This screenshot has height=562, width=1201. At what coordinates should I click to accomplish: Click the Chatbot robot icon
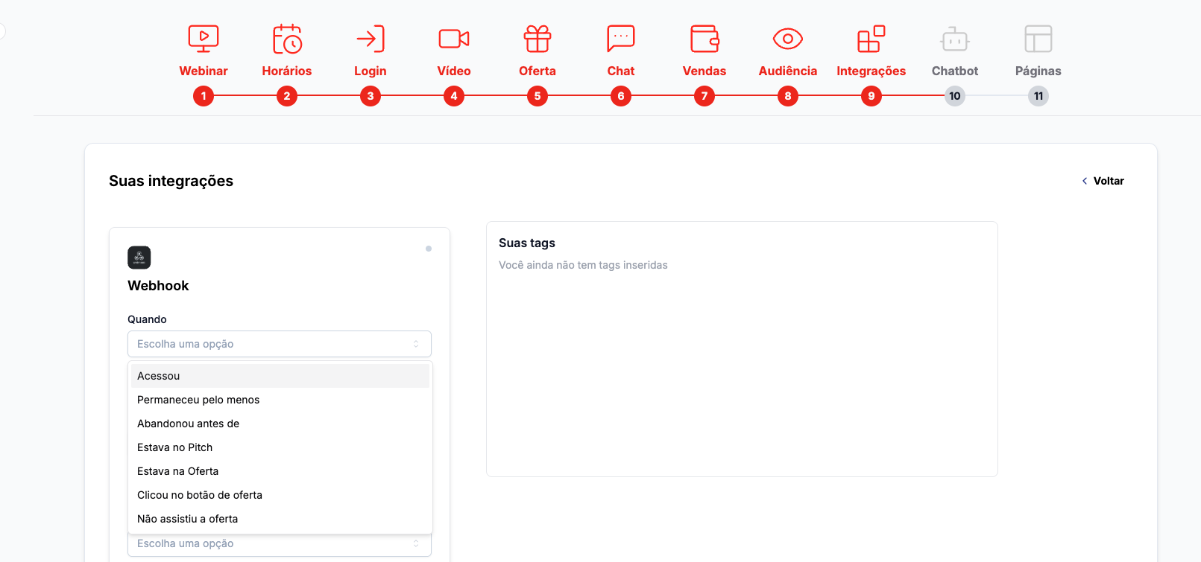(955, 39)
